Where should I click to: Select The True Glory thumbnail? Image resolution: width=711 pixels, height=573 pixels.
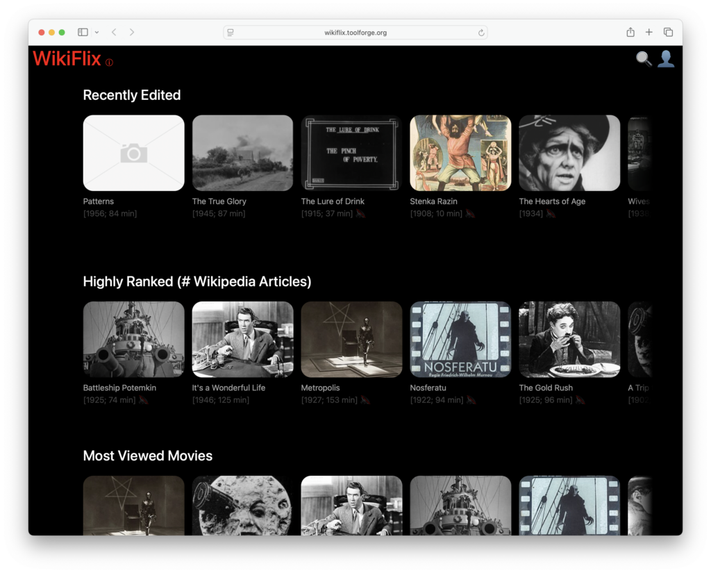coord(242,153)
